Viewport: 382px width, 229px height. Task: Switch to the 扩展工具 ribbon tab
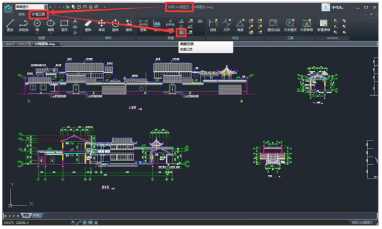38,14
